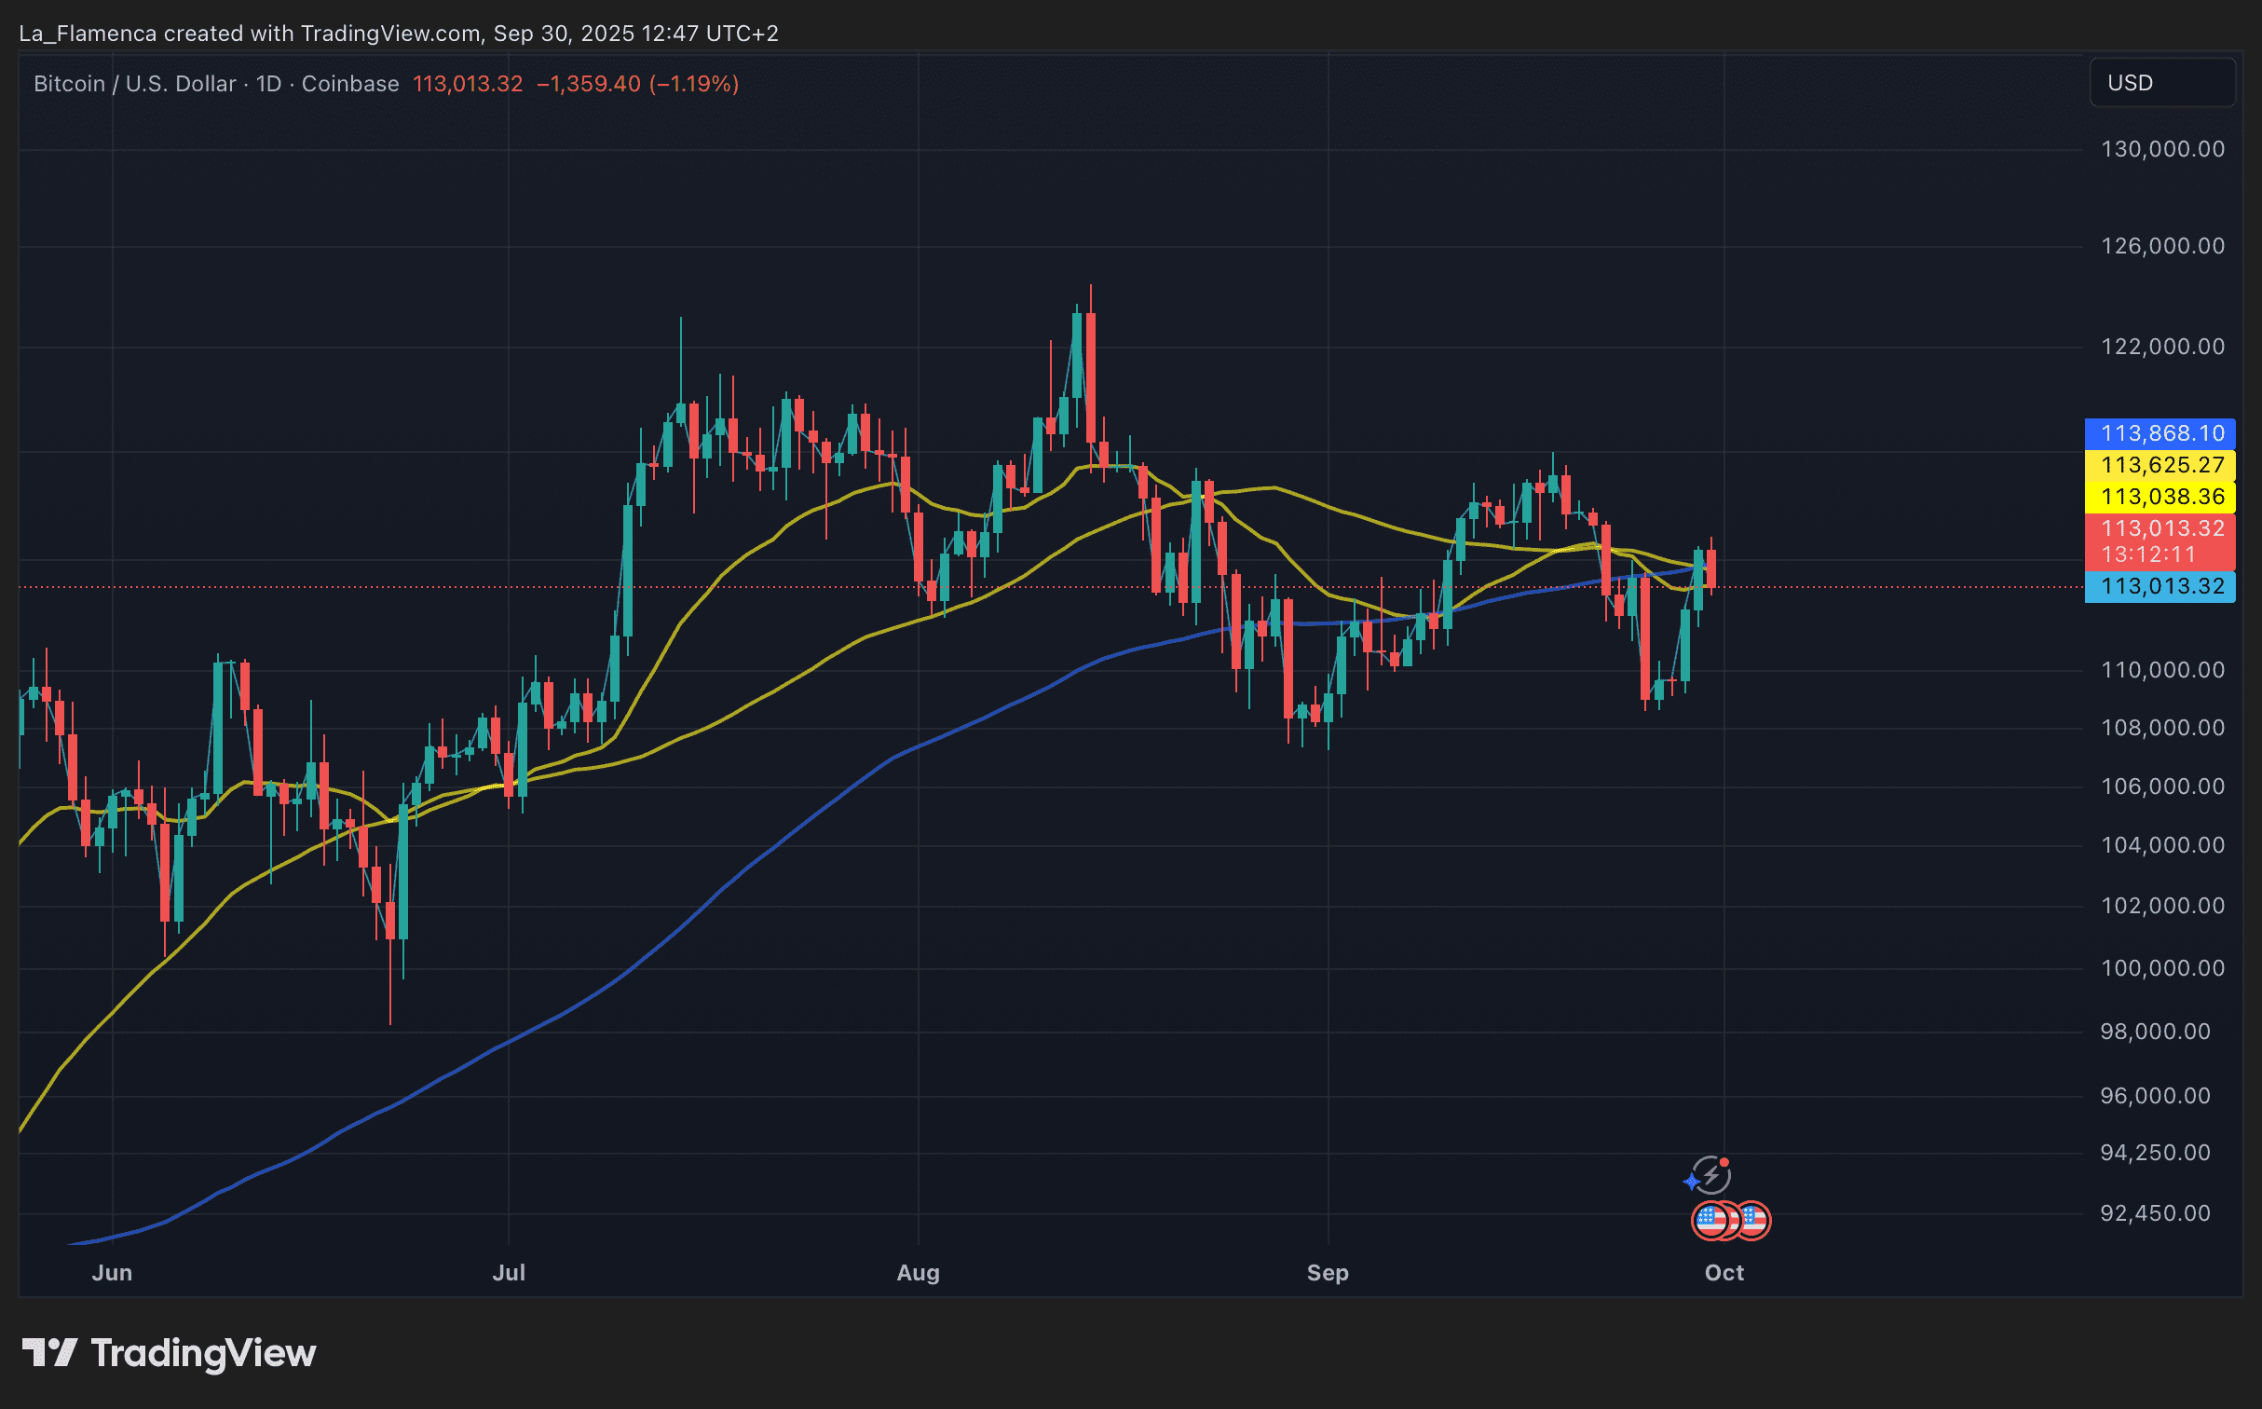Image resolution: width=2262 pixels, height=1409 pixels.
Task: Click the 110,000.00 price axis label
Action: coord(2162,670)
